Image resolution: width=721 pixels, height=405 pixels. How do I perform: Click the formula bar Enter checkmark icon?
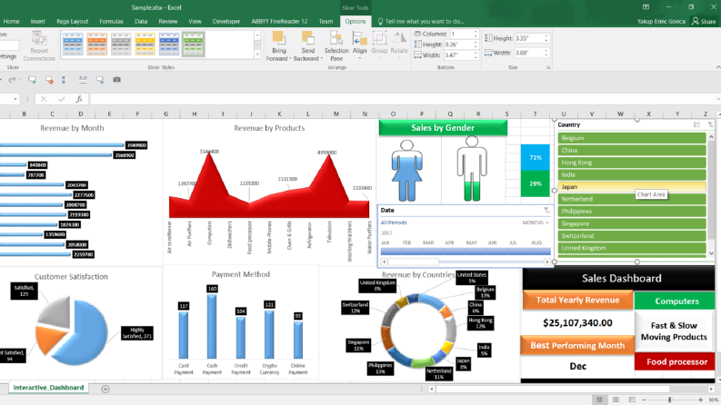tap(62, 99)
